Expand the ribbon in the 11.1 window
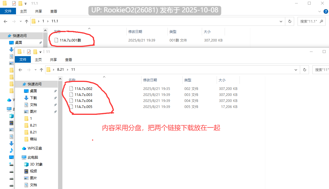Viewport: 329px width, 189px height. pyautogui.click(x=319, y=11)
